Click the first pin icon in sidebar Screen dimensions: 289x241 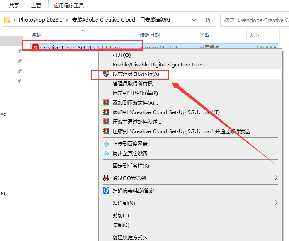click(x=19, y=51)
